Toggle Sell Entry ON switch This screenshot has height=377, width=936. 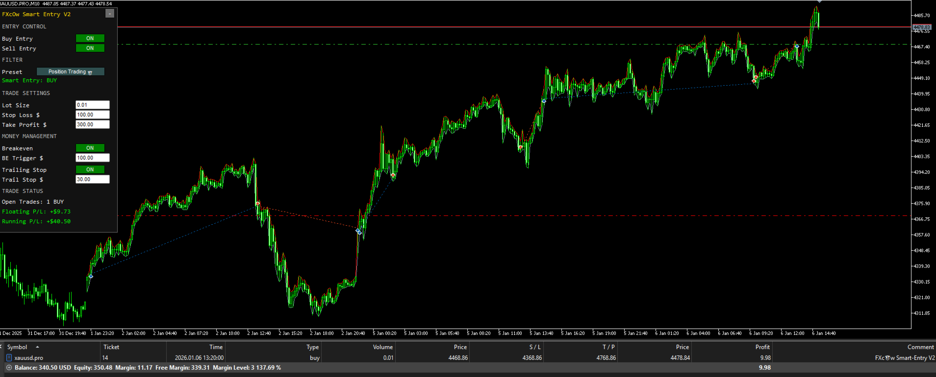[90, 48]
